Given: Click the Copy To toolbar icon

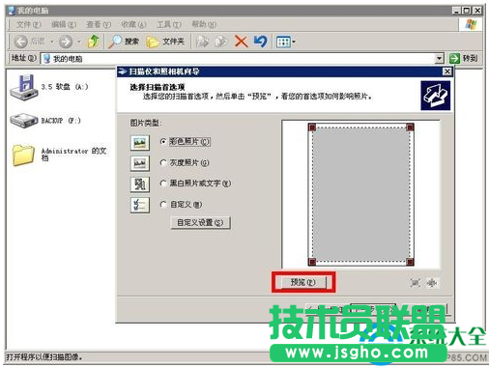Looking at the screenshot, I should pyautogui.click(x=221, y=42).
